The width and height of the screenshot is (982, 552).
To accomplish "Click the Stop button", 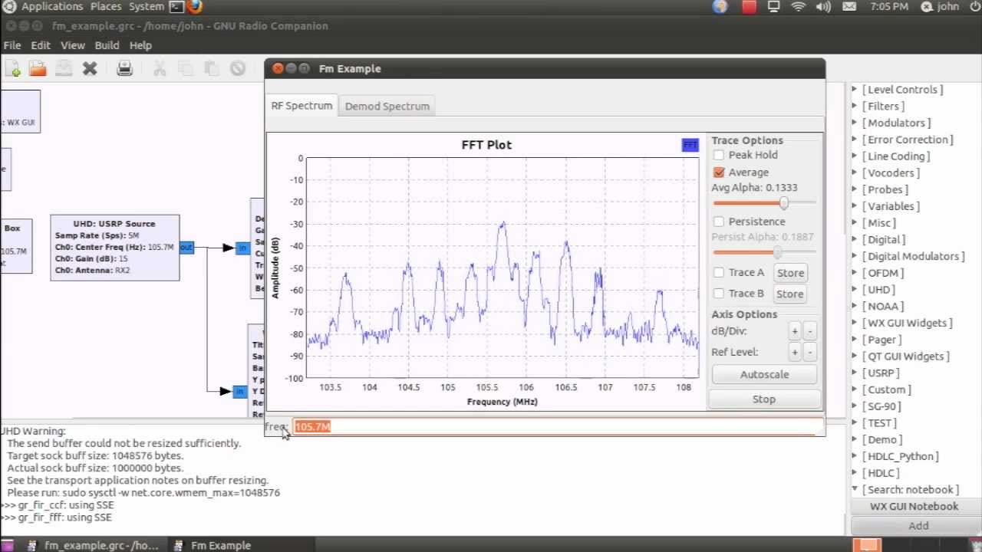I will [x=764, y=399].
